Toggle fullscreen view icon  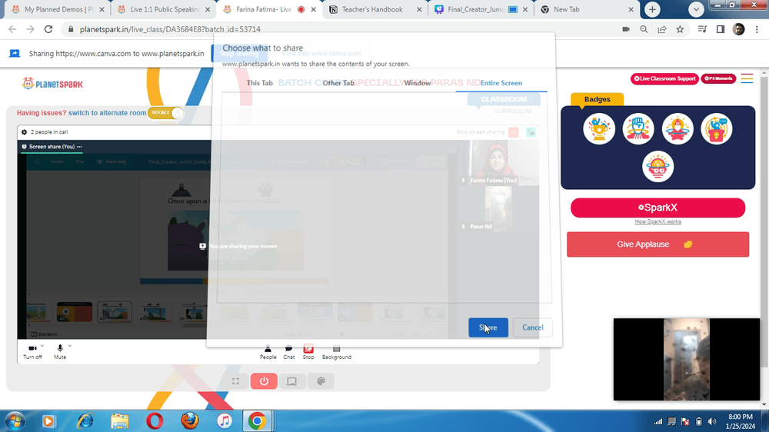click(235, 381)
